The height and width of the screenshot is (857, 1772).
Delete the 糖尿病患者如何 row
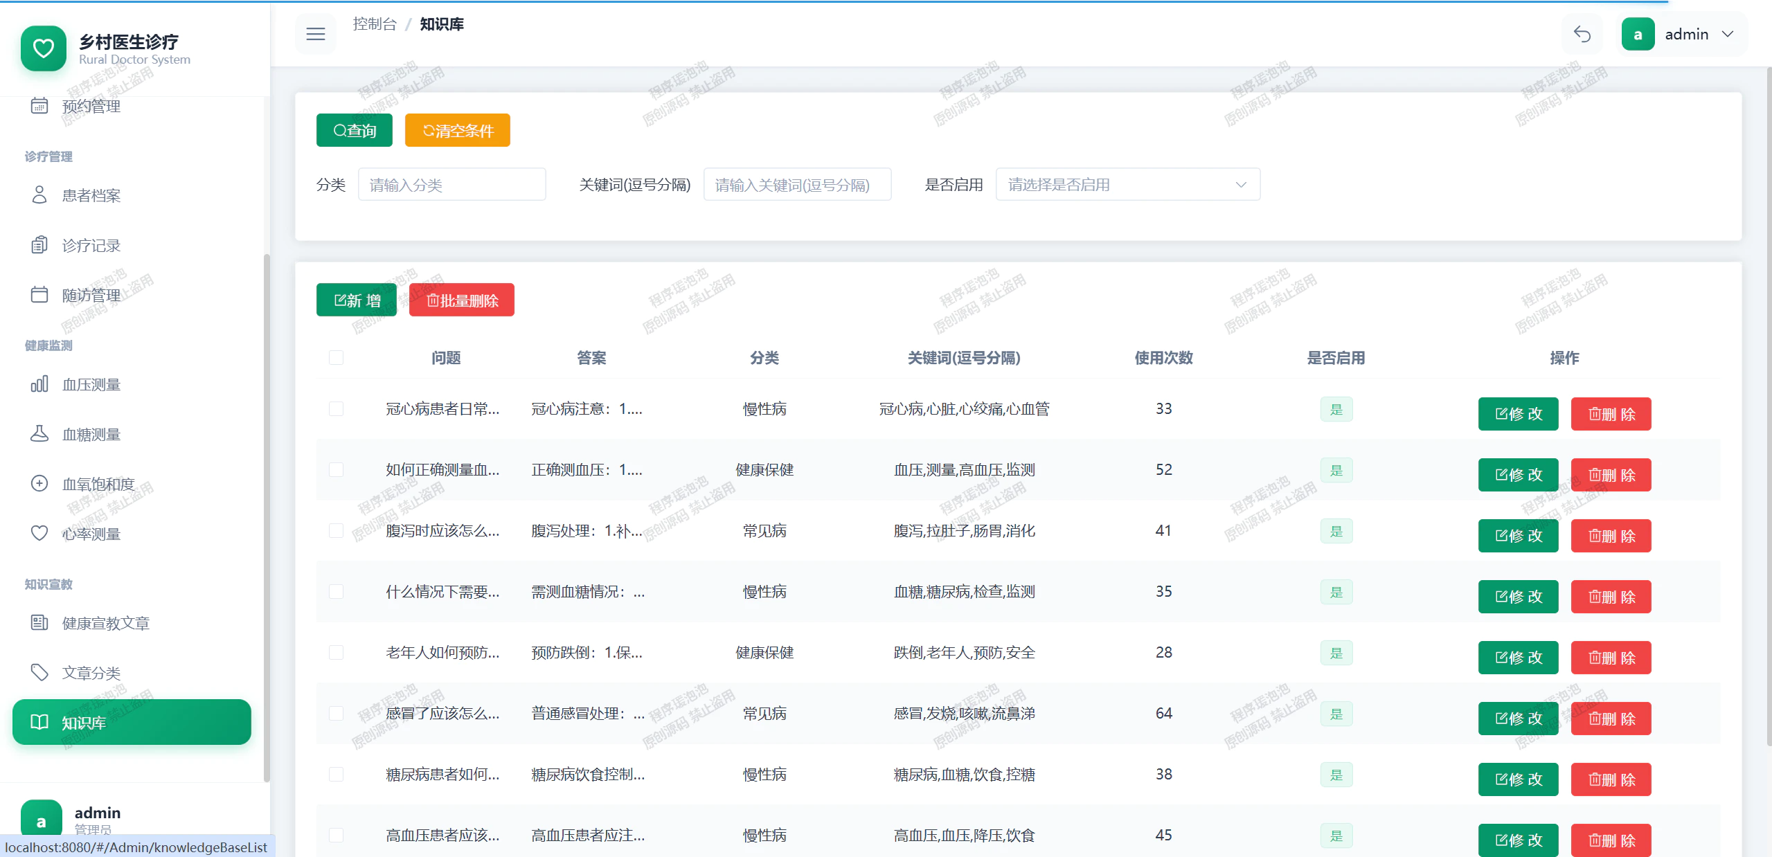coord(1611,779)
